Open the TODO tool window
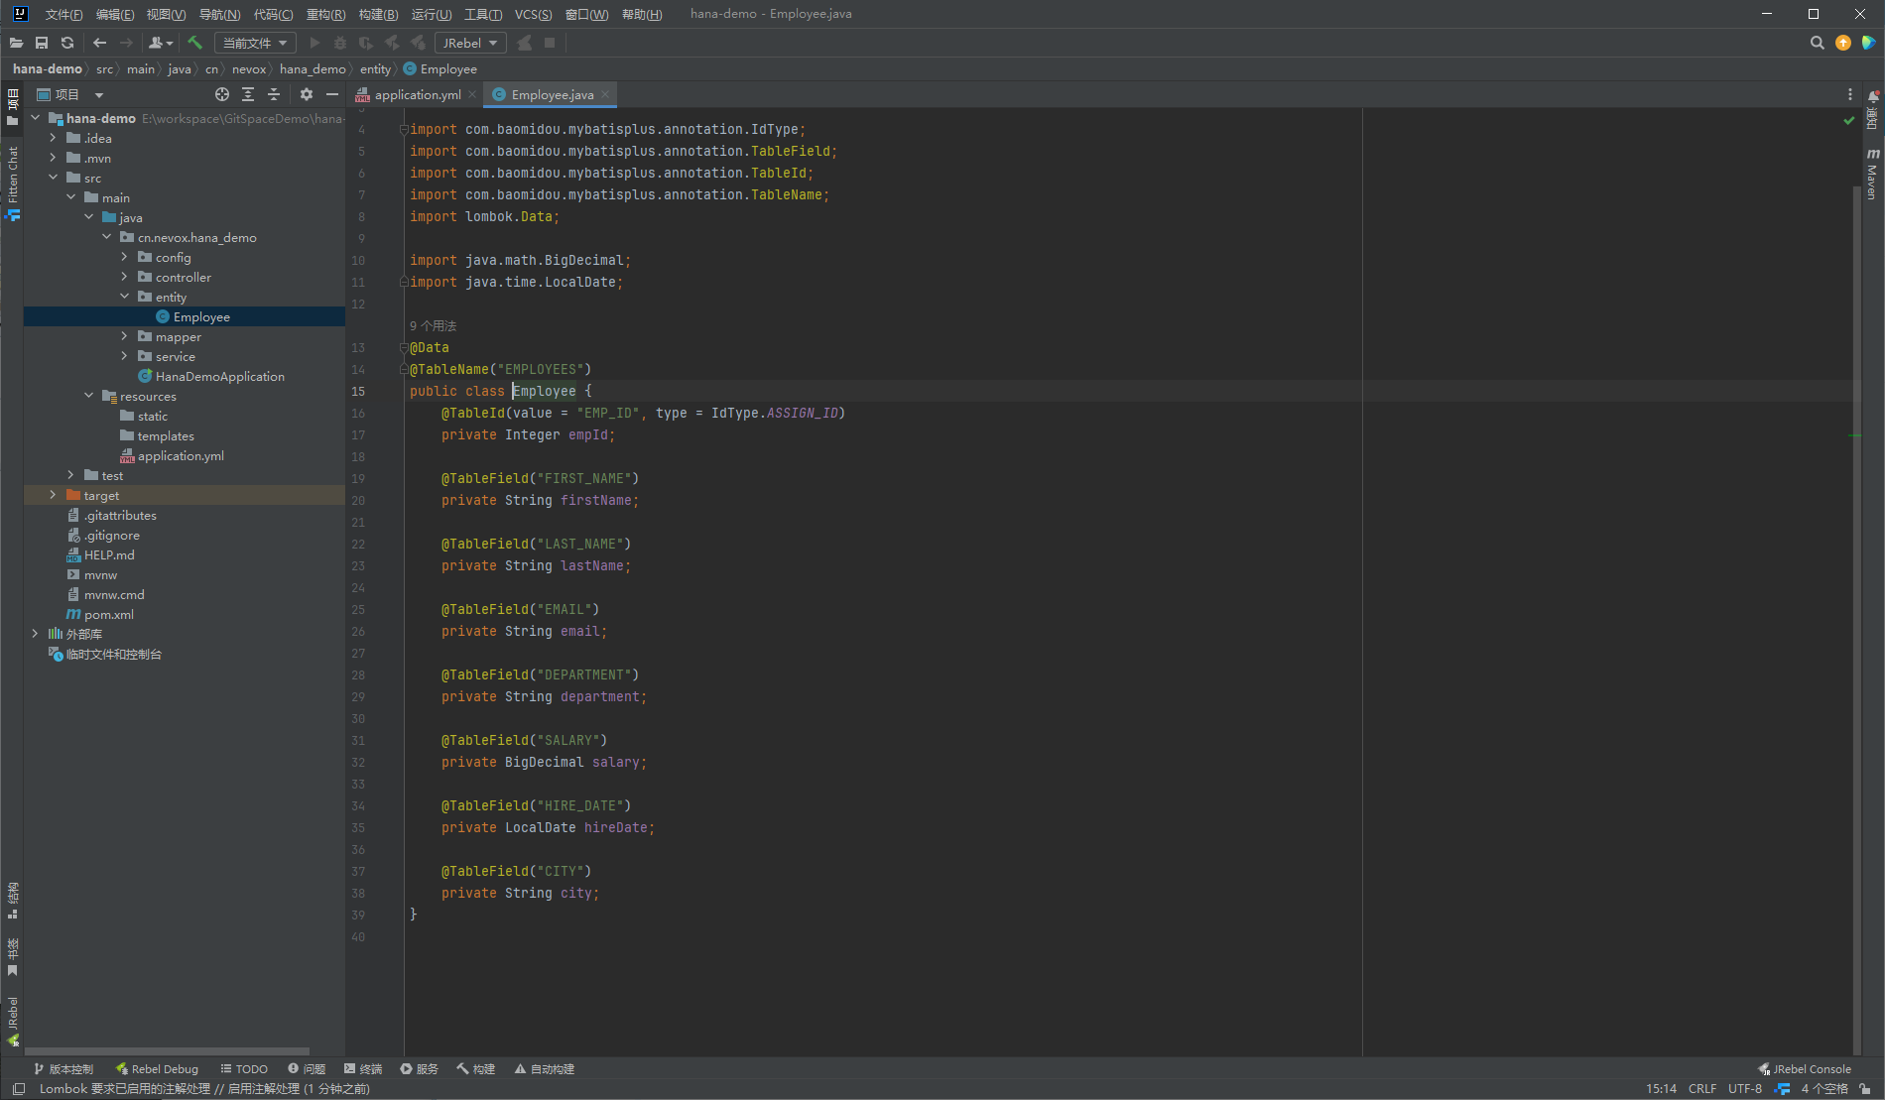The height and width of the screenshot is (1100, 1885). (244, 1069)
